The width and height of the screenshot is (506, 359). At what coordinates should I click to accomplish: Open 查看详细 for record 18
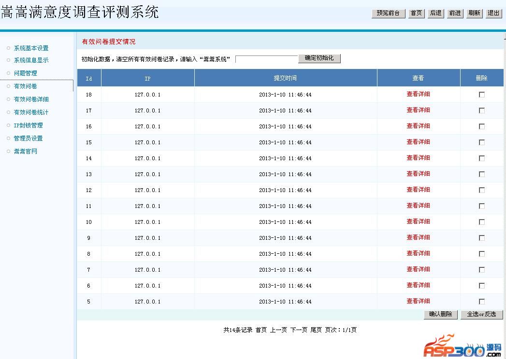coord(418,94)
